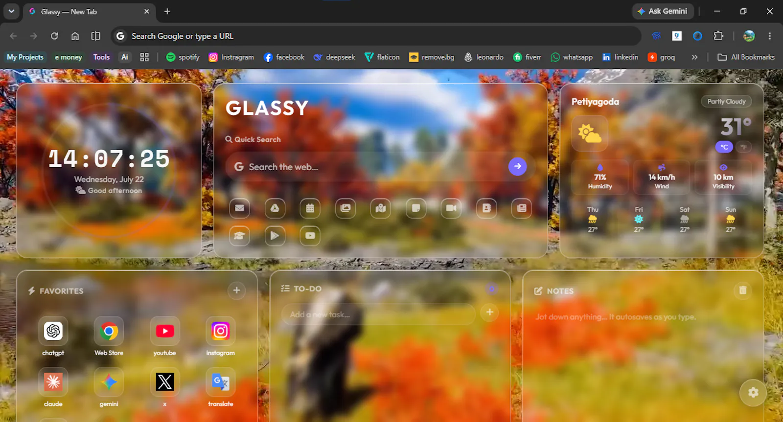Open the News quick link icon
Screen dimensions: 783x422
coord(522,208)
